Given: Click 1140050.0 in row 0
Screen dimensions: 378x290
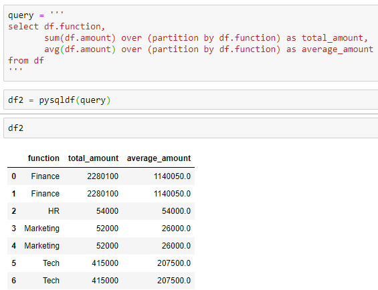Looking at the screenshot, I should 173,176.
